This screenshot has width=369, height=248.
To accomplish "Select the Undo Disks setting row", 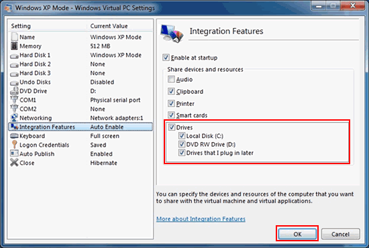I will (x=81, y=82).
